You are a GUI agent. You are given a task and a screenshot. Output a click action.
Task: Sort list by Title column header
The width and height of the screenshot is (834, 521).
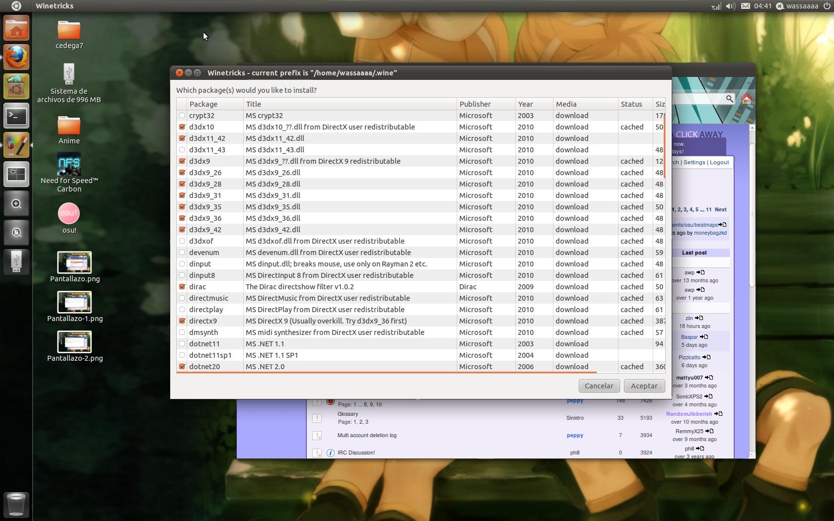[350, 104]
